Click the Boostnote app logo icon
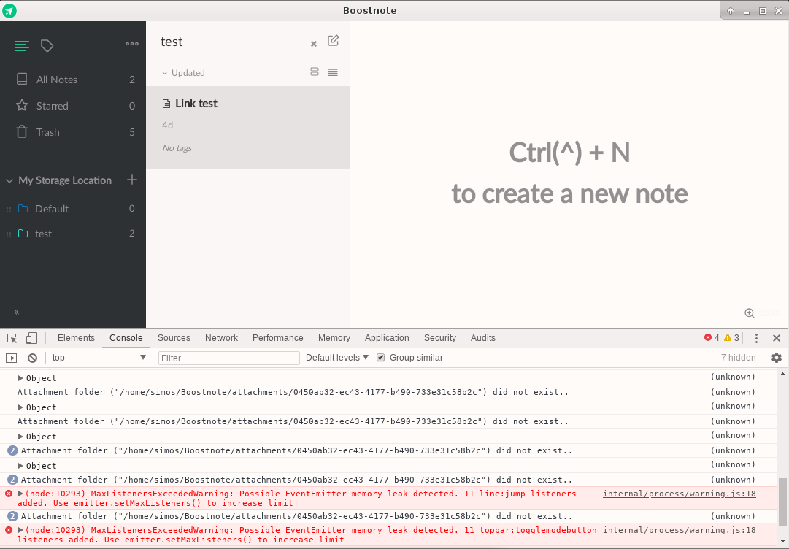789x549 pixels. click(9, 10)
